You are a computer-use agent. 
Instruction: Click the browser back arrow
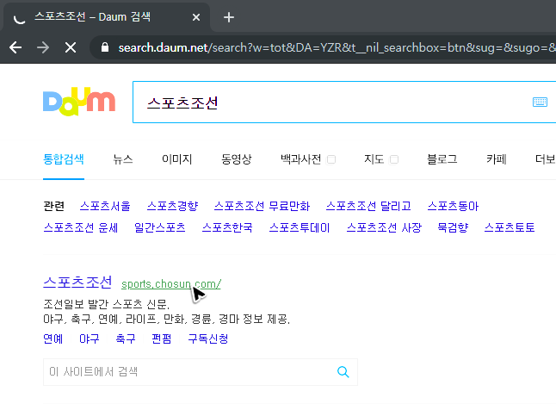(15, 47)
